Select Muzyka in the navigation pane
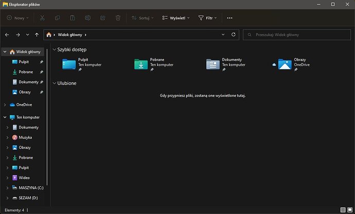 click(26, 138)
